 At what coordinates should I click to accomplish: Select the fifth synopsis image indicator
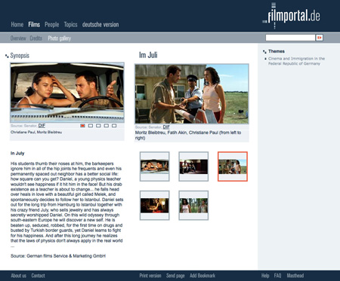[x=114, y=126]
